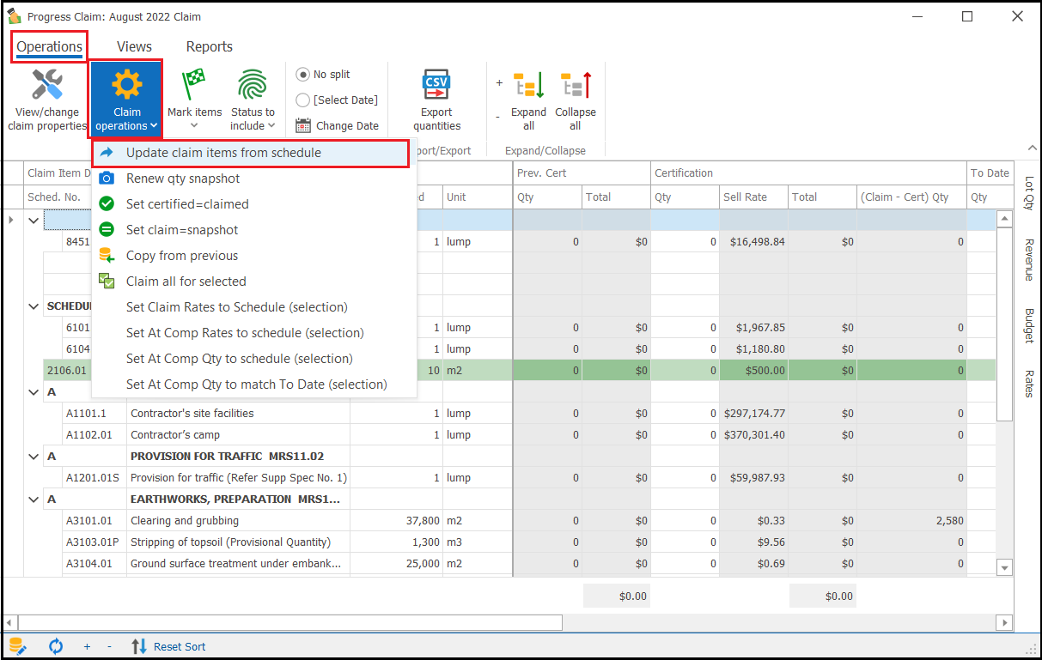The width and height of the screenshot is (1042, 660).
Task: Collapse the PROVISION FOR TRAFFIC group
Action: [34, 456]
